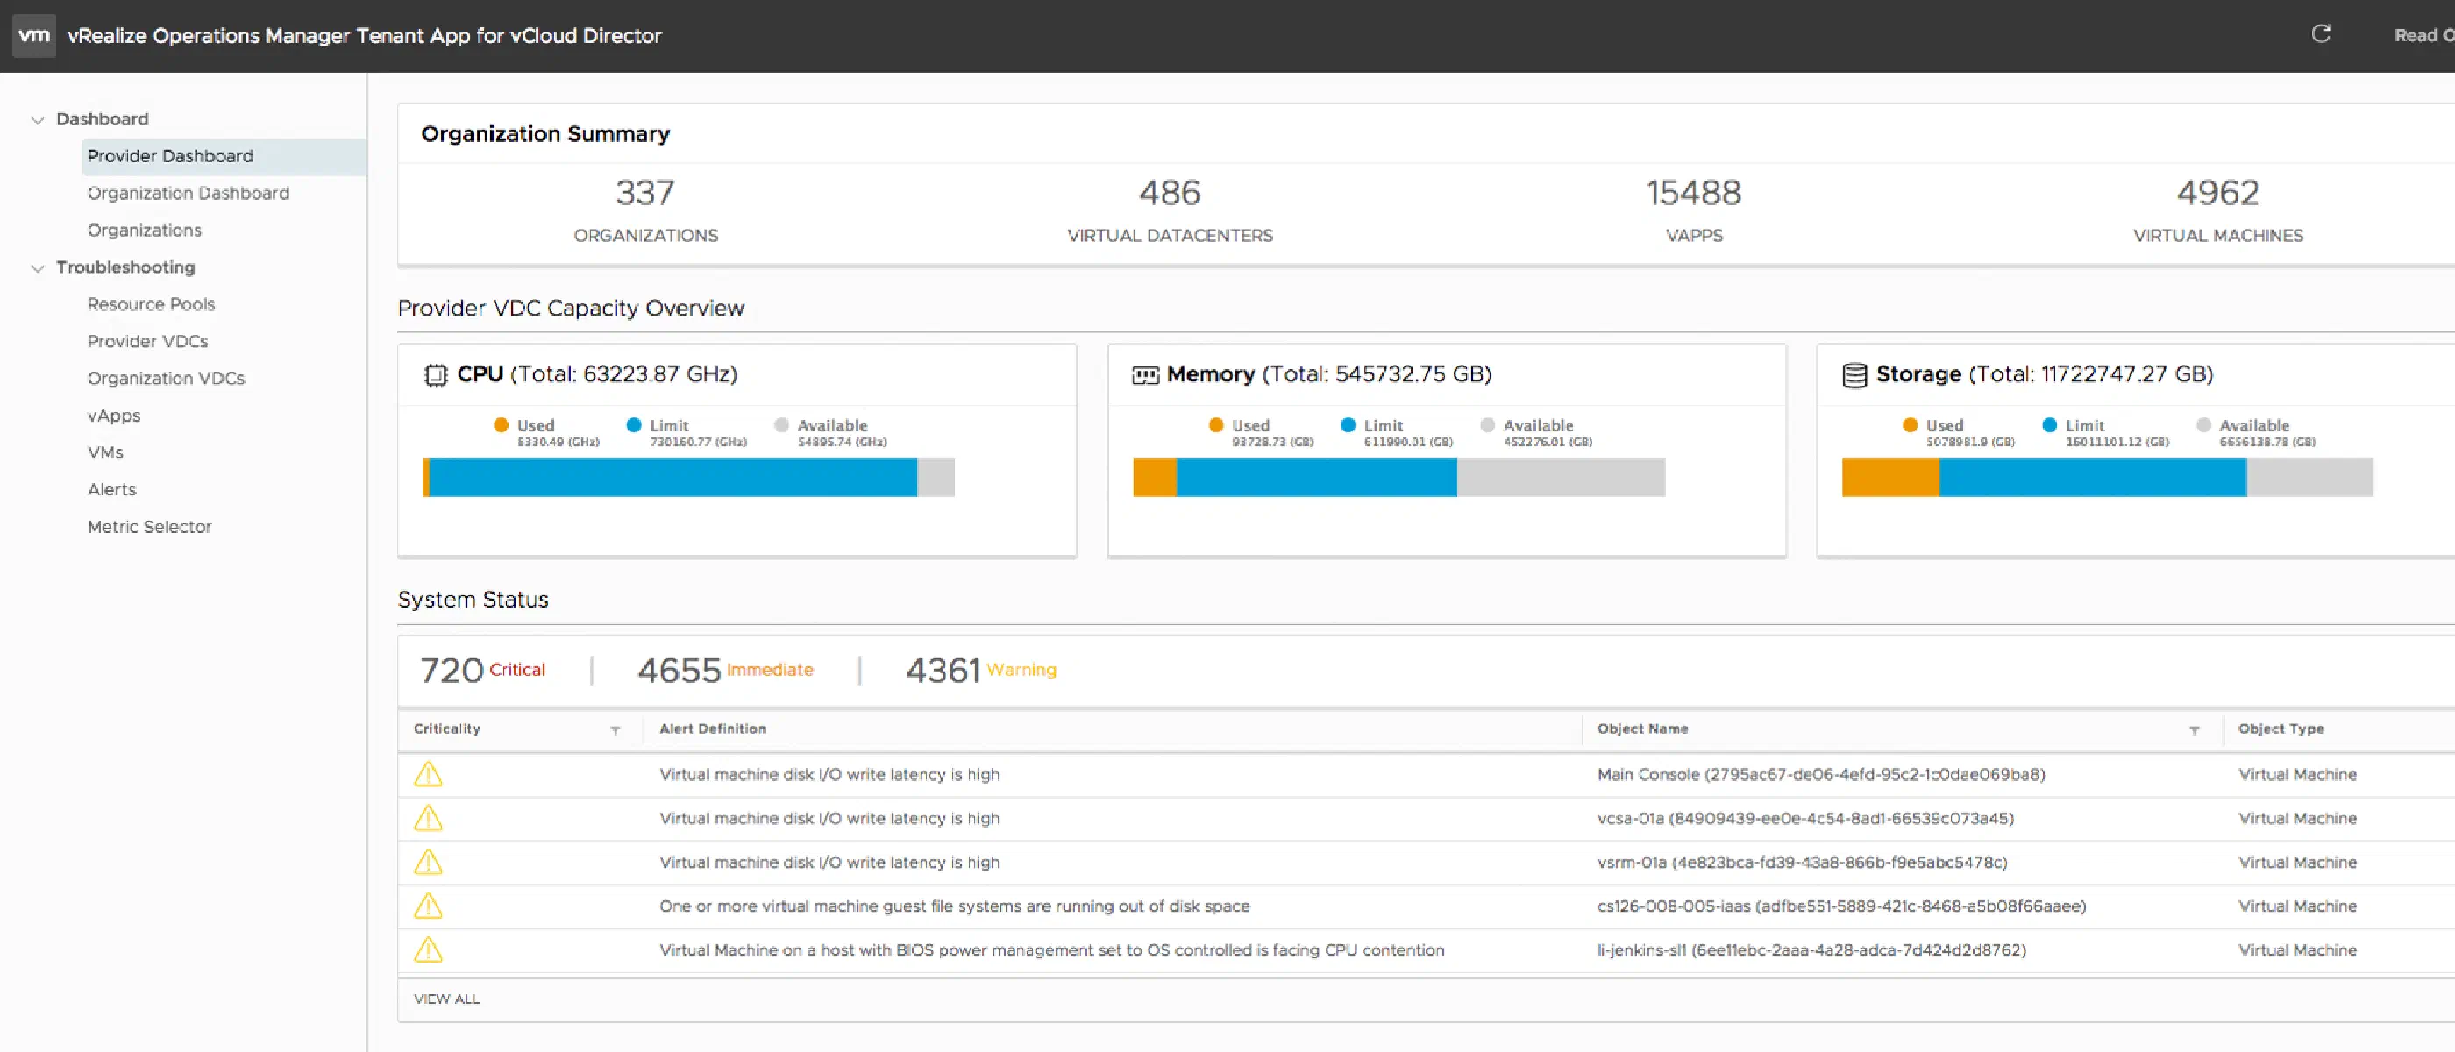Open Organization Dashboard
2455x1052 pixels.
coord(188,194)
